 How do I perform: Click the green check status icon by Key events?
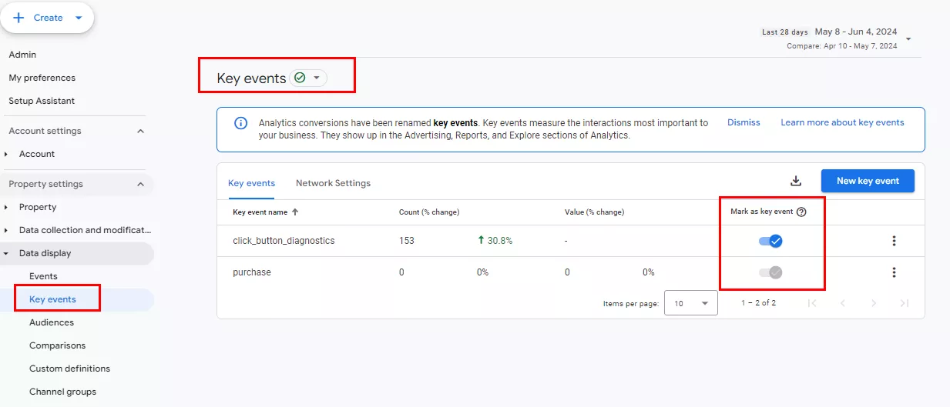[300, 78]
